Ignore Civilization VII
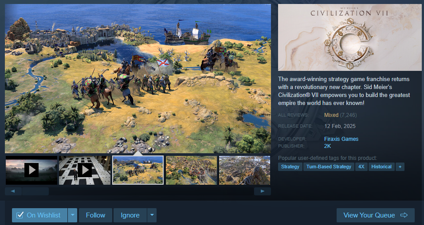The image size is (424, 225). [x=130, y=215]
